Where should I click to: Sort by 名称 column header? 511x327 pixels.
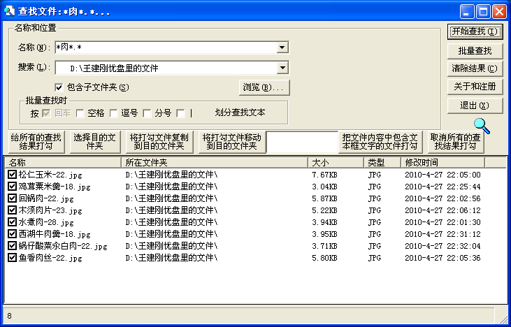(62, 163)
